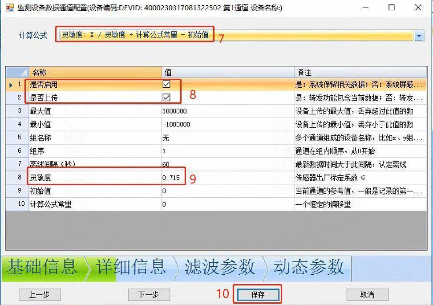Open the 计算公式 dropdown arrow
The image size is (433, 305).
click(x=419, y=36)
